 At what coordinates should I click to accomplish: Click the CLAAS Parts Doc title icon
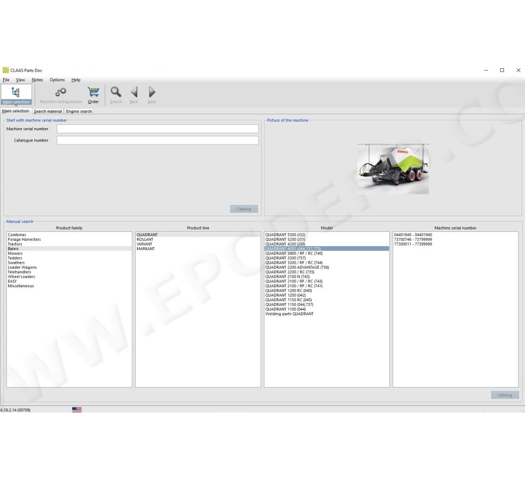5,70
